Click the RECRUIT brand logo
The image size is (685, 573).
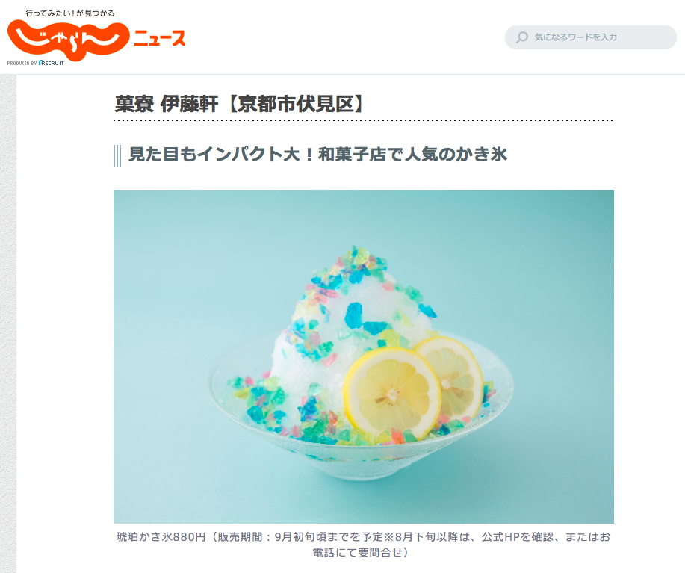[52, 63]
